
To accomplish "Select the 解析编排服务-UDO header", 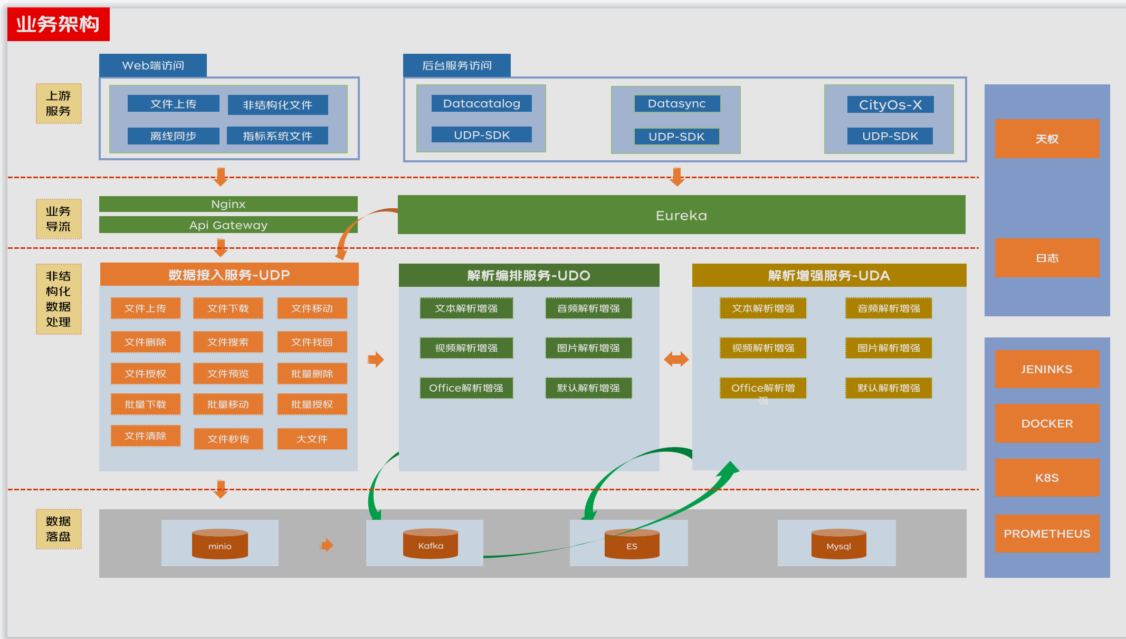I will click(x=529, y=275).
